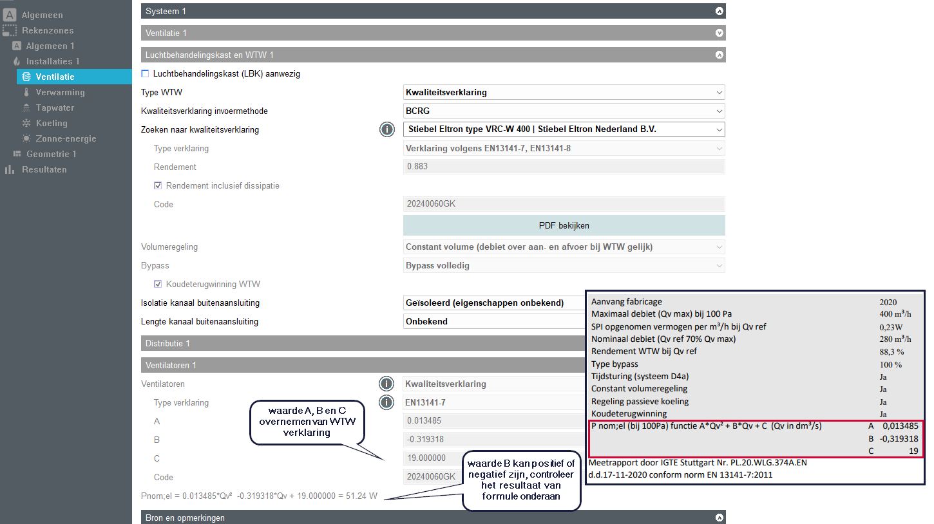Collapse the Bron en opmerkingen section
934x524 pixels.
(x=720, y=518)
